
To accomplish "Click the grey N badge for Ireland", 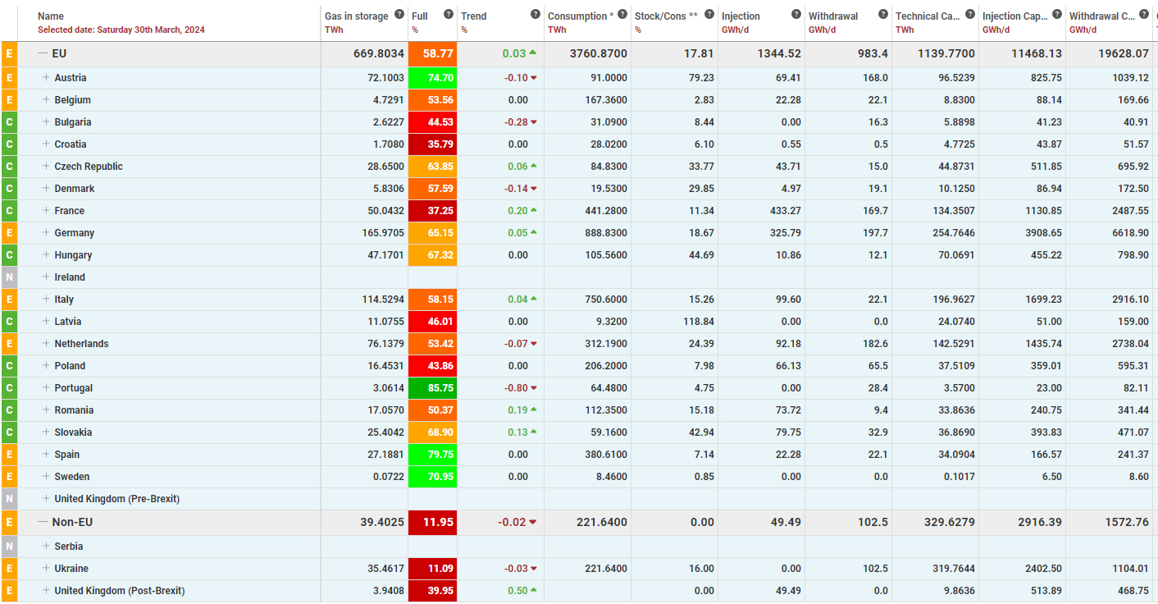I will (x=9, y=277).
